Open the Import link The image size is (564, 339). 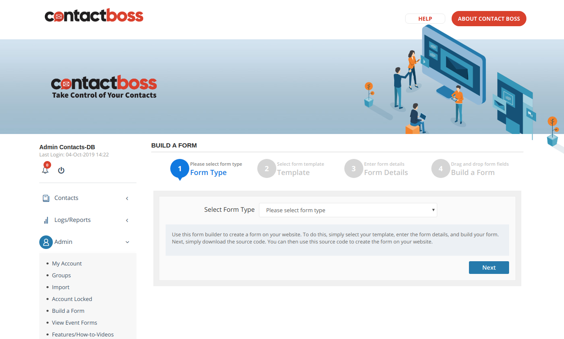pos(60,287)
